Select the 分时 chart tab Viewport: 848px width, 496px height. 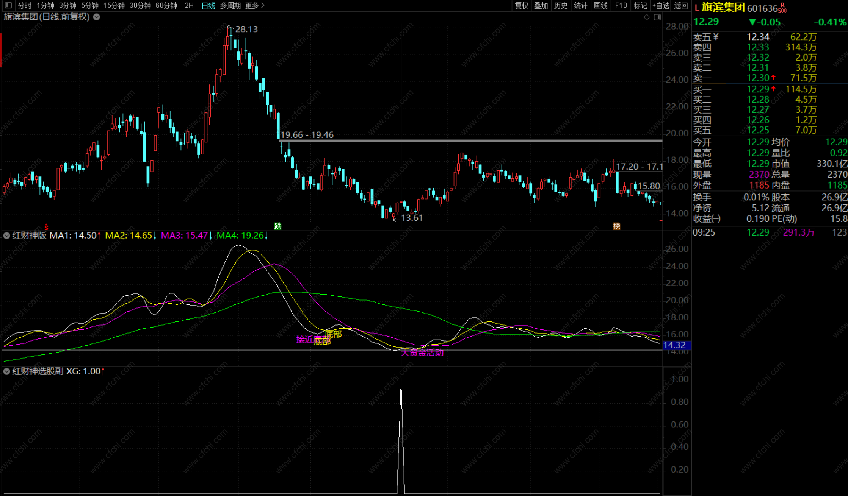(x=25, y=5)
